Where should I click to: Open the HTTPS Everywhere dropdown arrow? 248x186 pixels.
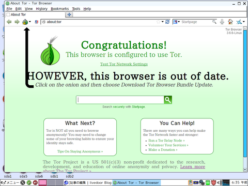click(244, 22)
